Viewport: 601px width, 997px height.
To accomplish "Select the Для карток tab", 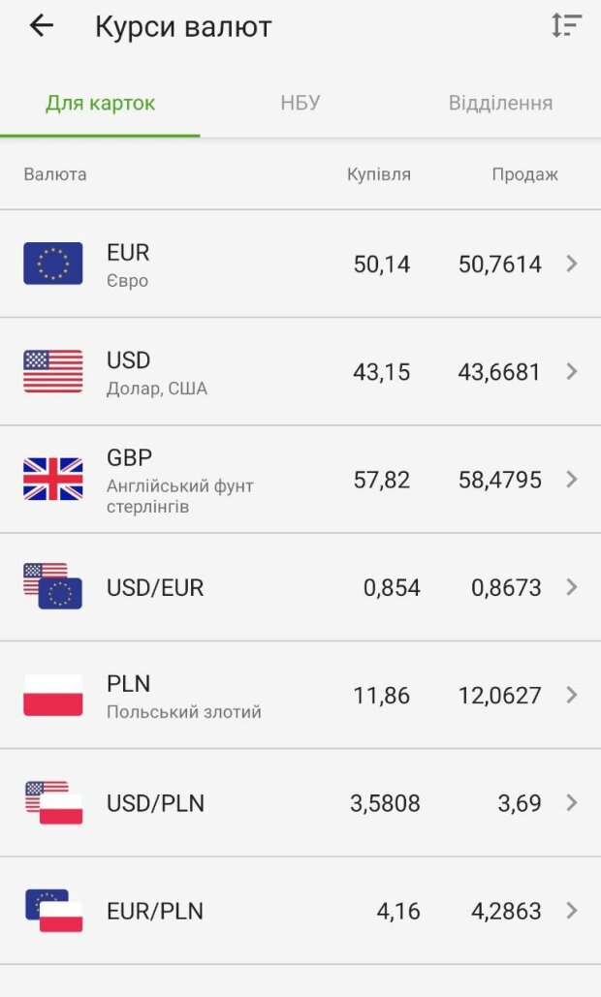I will (x=100, y=103).
